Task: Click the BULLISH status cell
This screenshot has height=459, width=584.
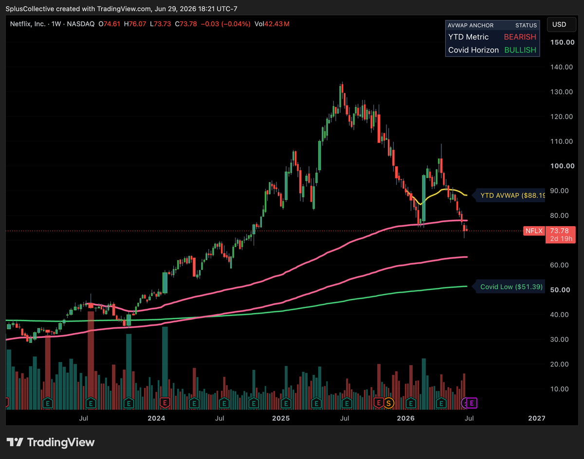Action: tap(520, 50)
